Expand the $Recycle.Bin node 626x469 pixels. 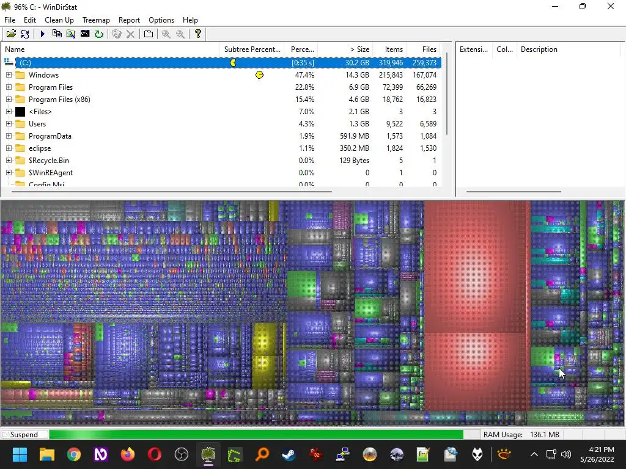pyautogui.click(x=9, y=161)
